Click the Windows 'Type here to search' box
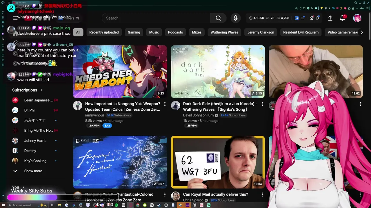This screenshot has width=371, height=208. [28, 205]
